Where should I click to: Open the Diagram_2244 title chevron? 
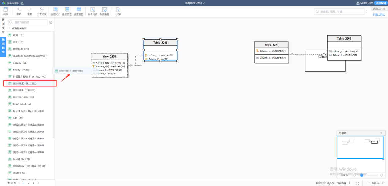click(x=204, y=3)
